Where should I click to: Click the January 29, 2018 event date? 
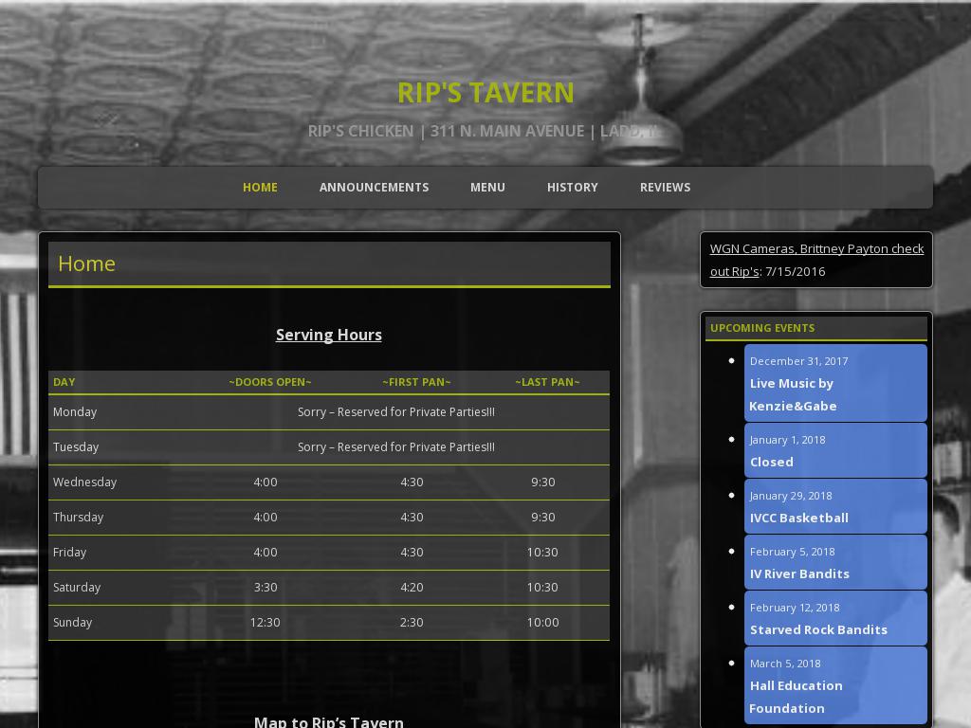coord(791,496)
